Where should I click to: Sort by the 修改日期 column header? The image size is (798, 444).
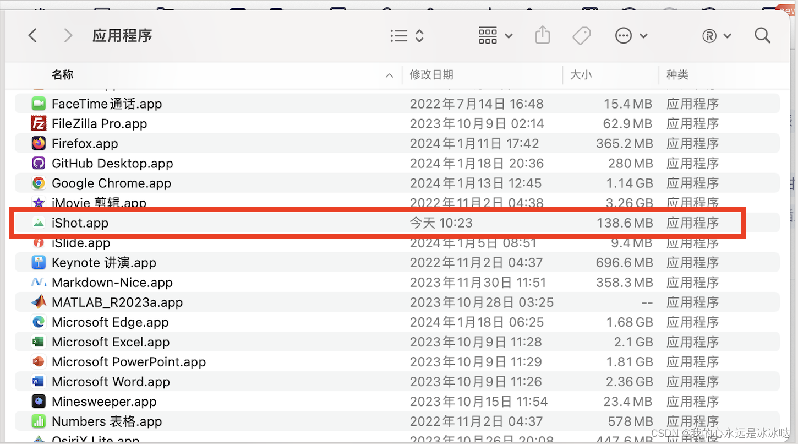tap(431, 75)
